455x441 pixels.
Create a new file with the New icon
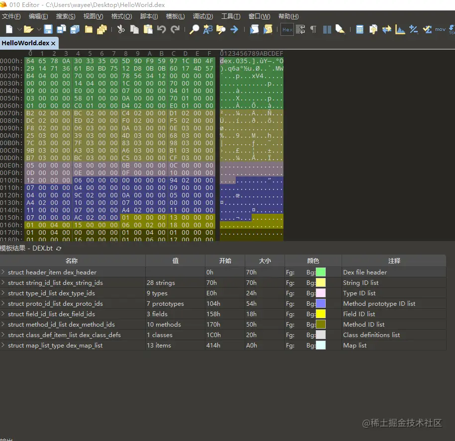pos(9,29)
